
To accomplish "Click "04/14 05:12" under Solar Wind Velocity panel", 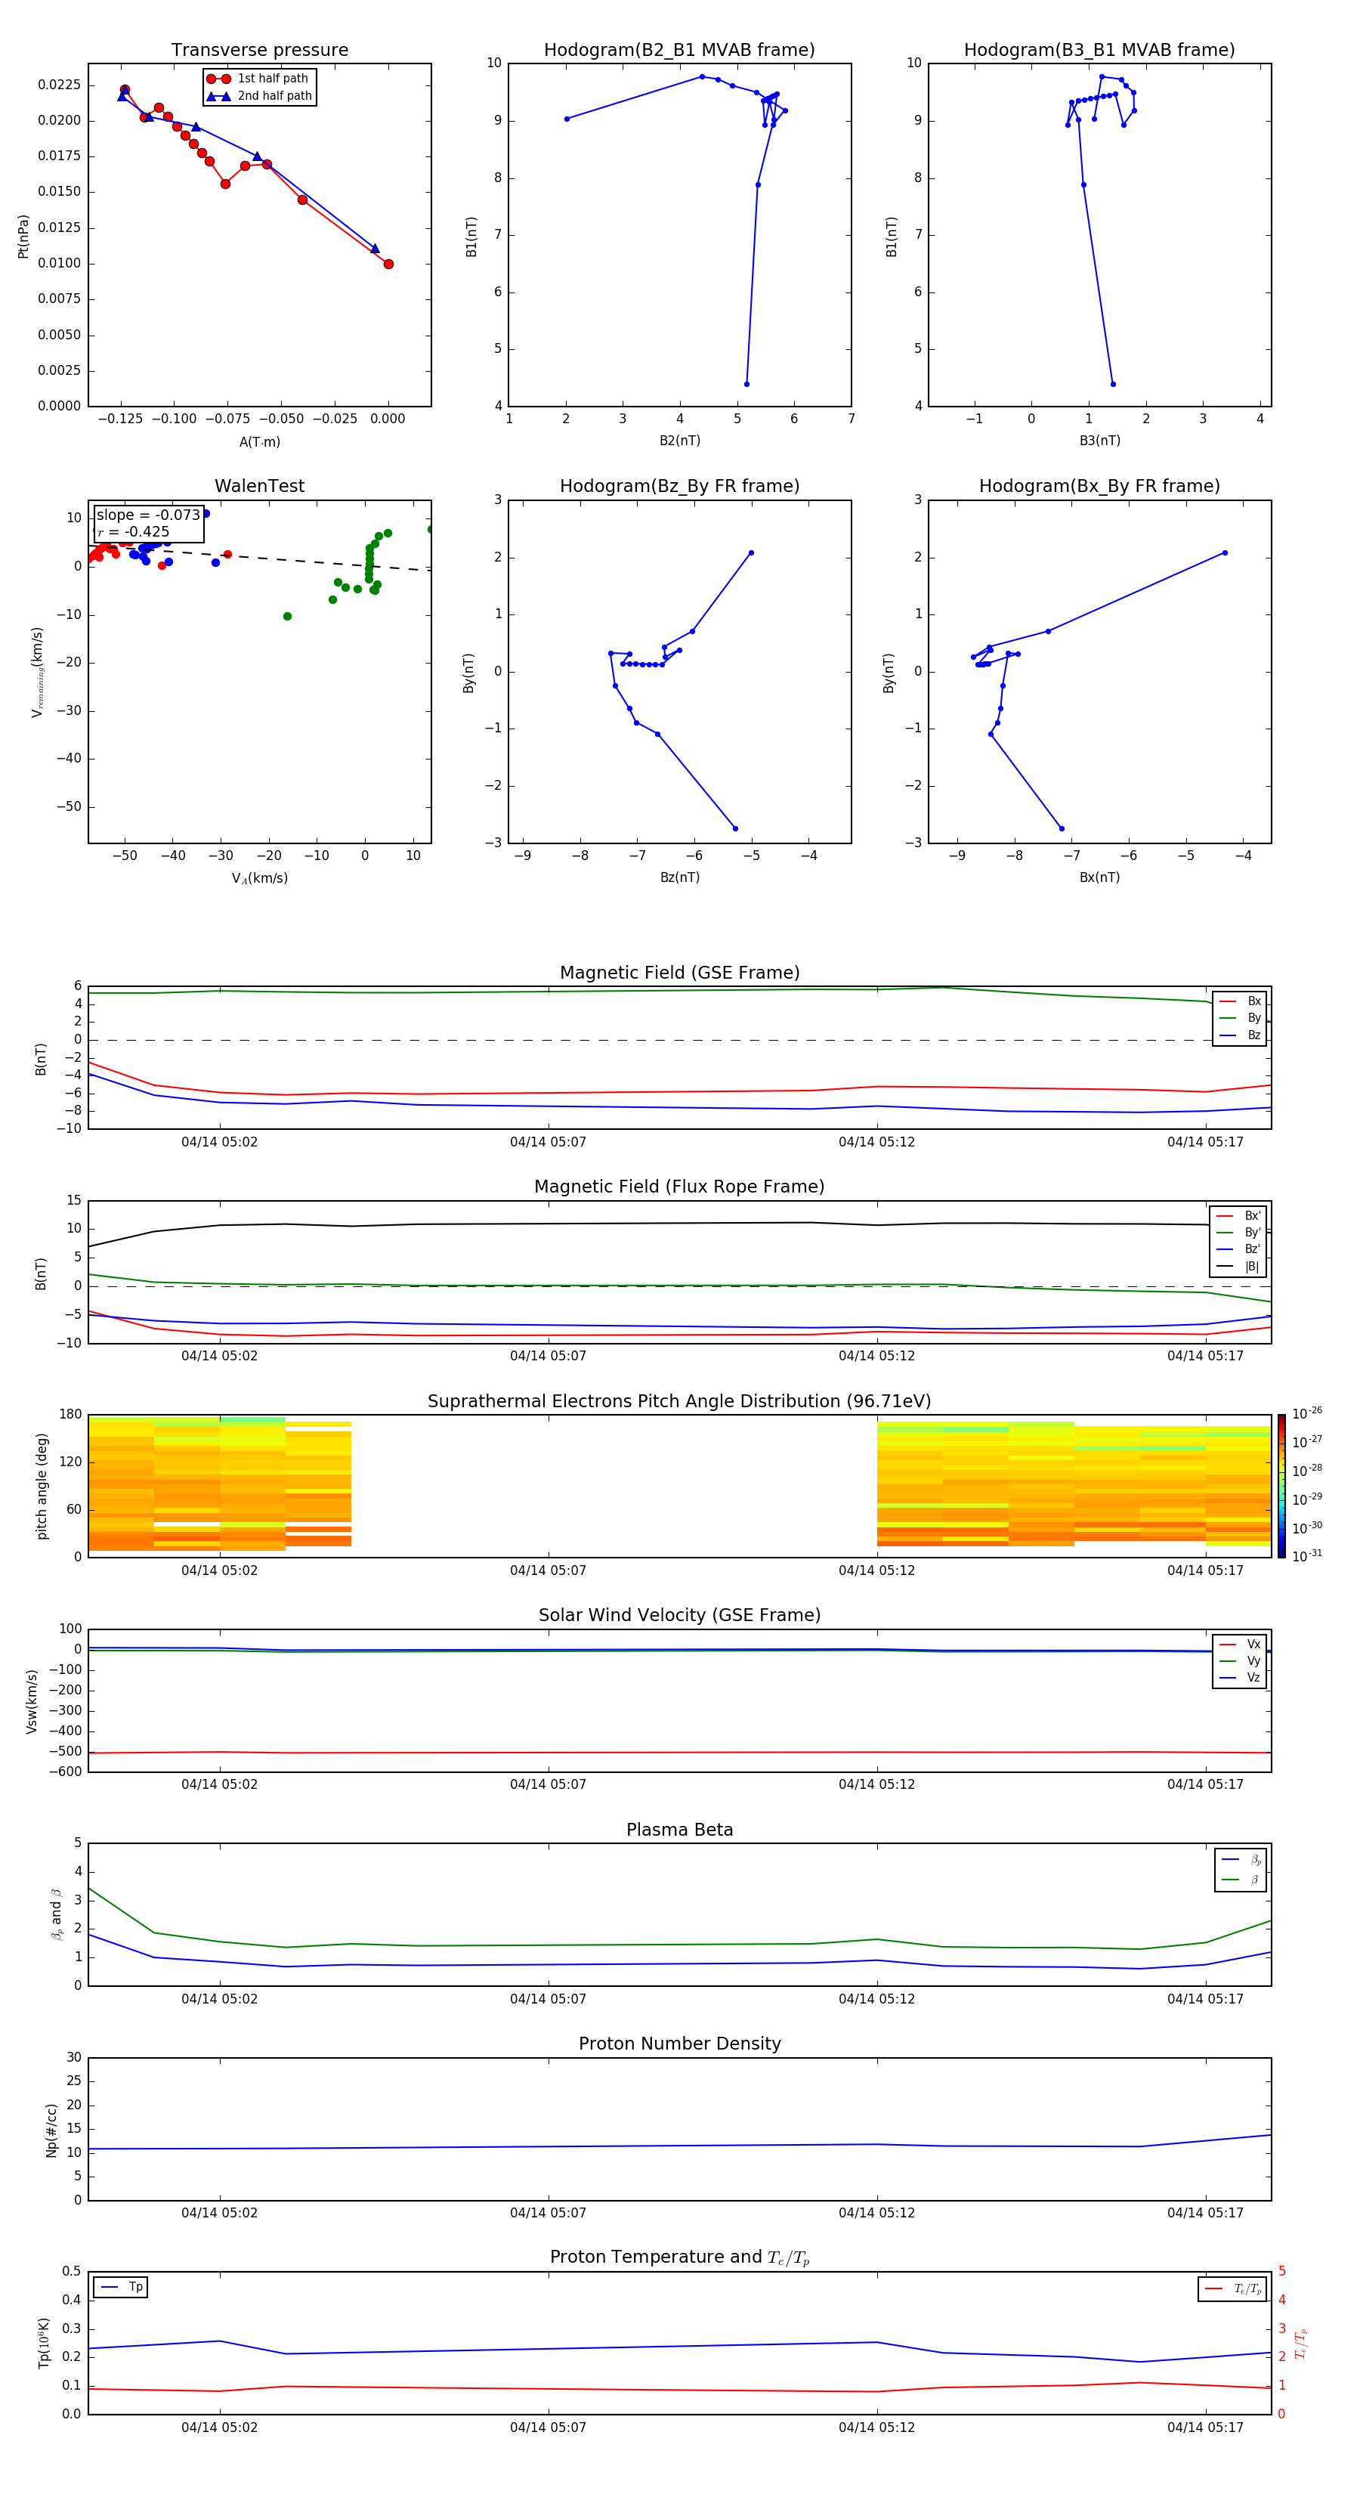I will [877, 1785].
